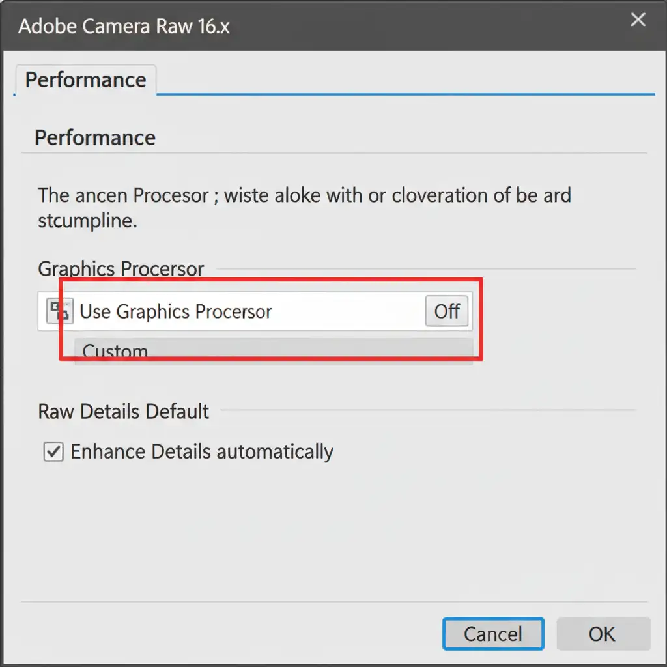
Task: Click the Raw Details Default group label
Action: click(124, 412)
